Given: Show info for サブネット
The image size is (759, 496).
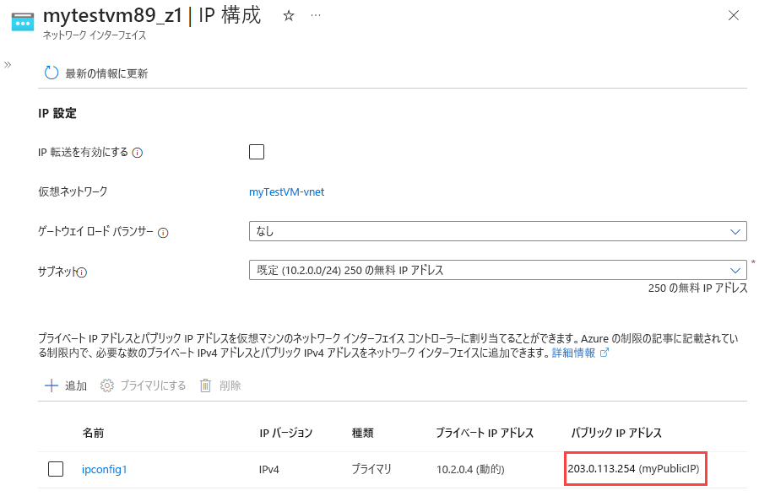Looking at the screenshot, I should (x=82, y=272).
